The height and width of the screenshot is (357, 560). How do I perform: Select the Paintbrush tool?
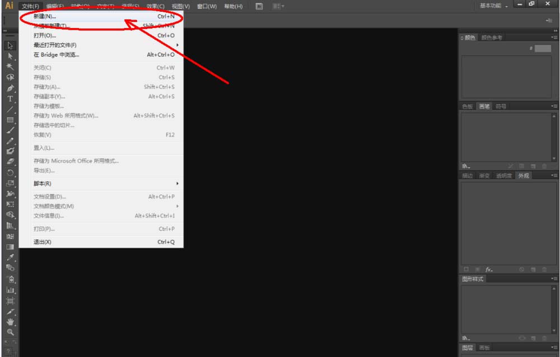coord(10,130)
